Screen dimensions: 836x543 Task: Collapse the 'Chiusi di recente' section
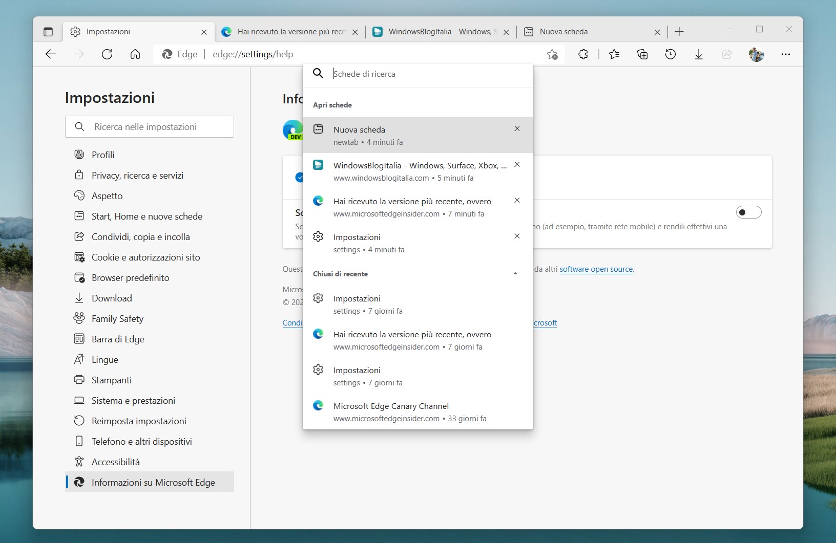[x=515, y=274]
